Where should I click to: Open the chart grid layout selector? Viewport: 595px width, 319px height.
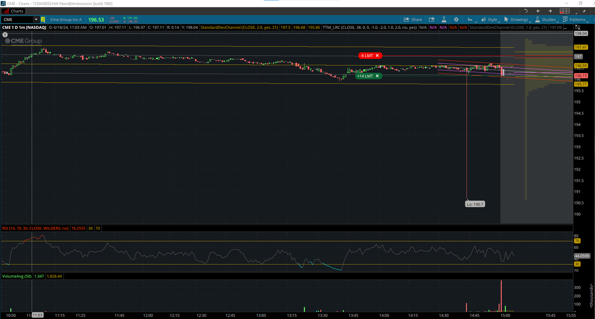[565, 11]
